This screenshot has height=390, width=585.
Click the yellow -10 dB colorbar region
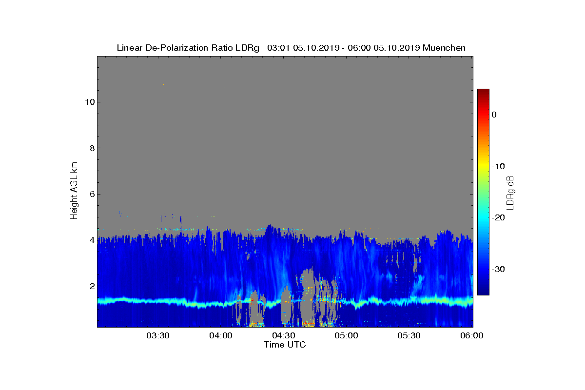click(x=483, y=166)
